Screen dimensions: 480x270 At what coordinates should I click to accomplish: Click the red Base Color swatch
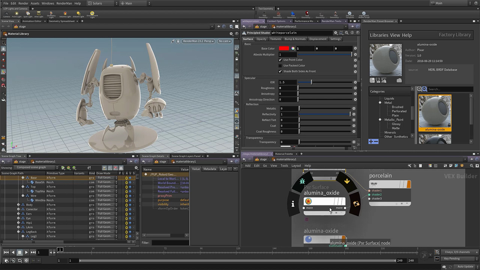[x=284, y=48]
